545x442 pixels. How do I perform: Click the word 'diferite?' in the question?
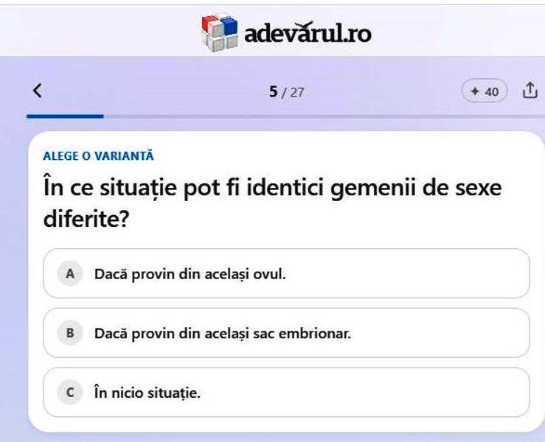86,220
